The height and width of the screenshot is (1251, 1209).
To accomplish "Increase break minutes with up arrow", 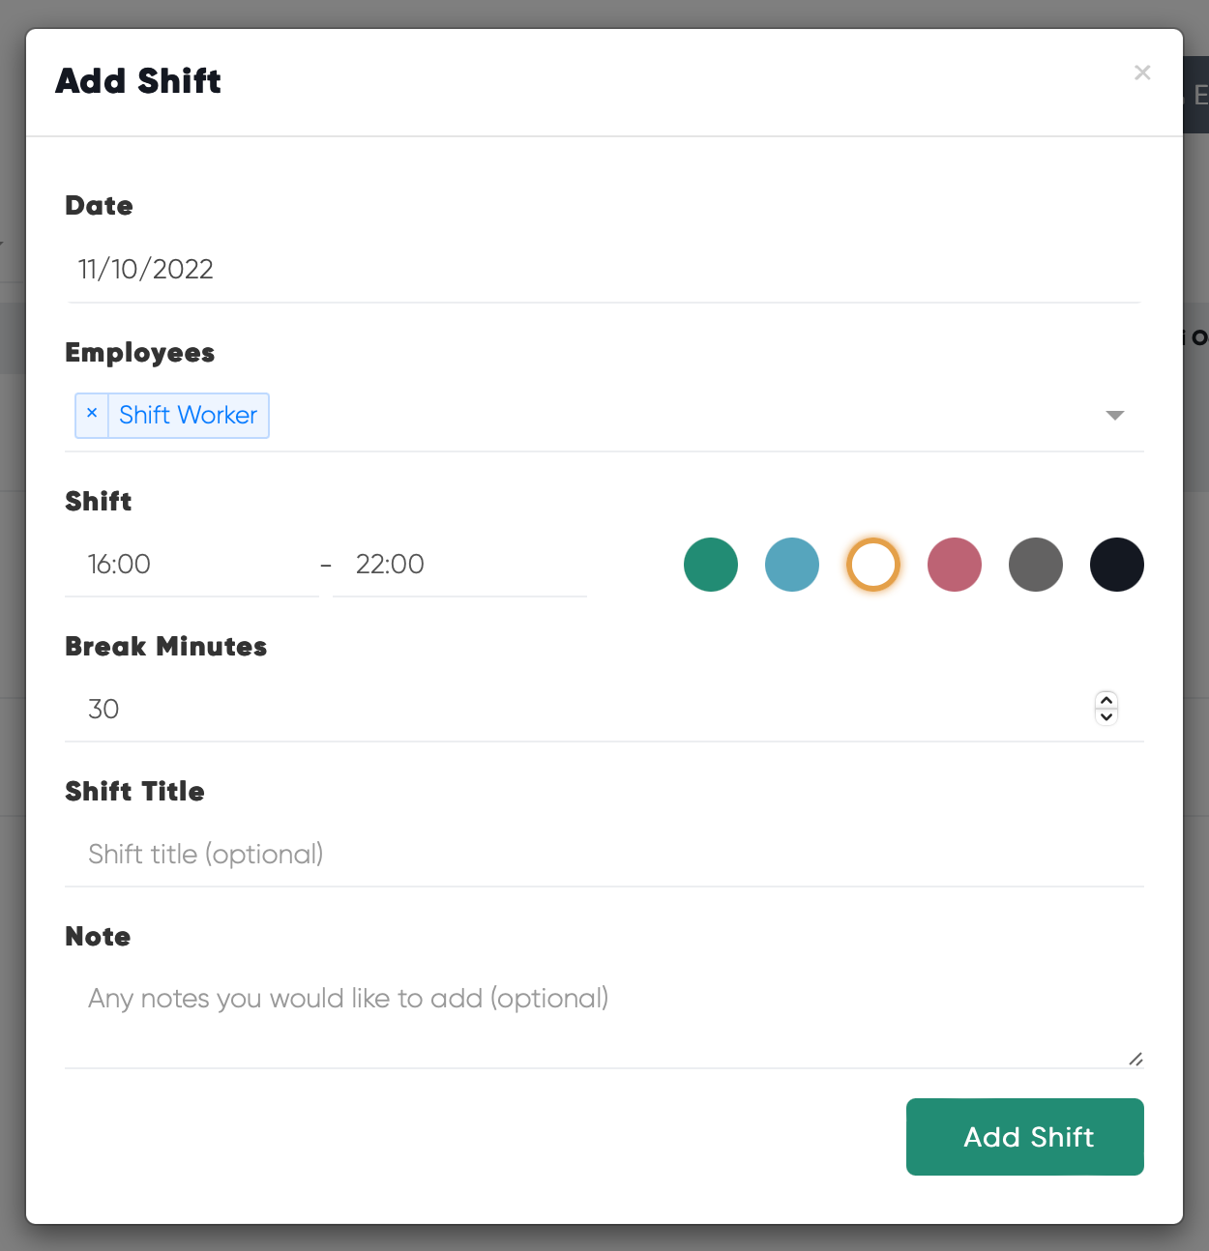I will [x=1106, y=701].
